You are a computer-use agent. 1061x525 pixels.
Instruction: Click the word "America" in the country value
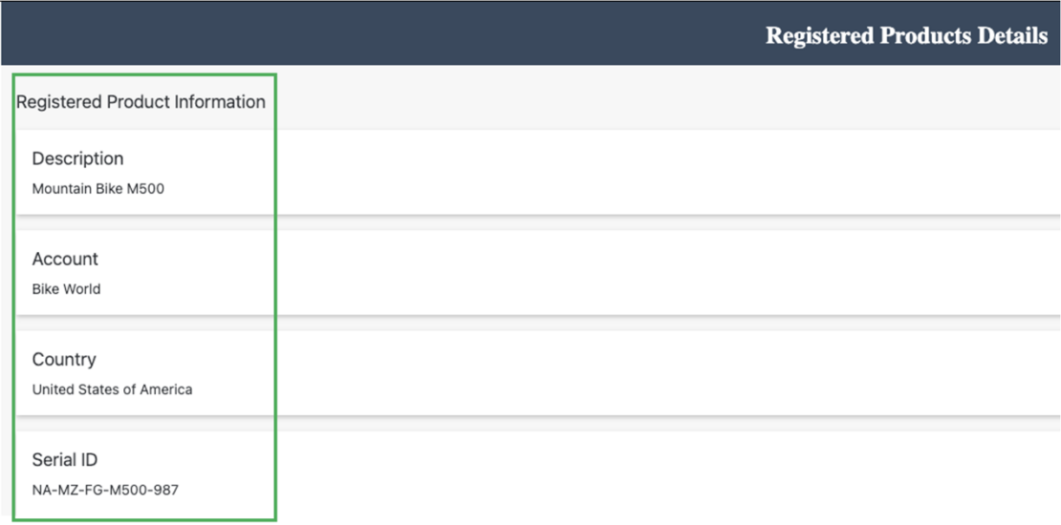pyautogui.click(x=166, y=389)
